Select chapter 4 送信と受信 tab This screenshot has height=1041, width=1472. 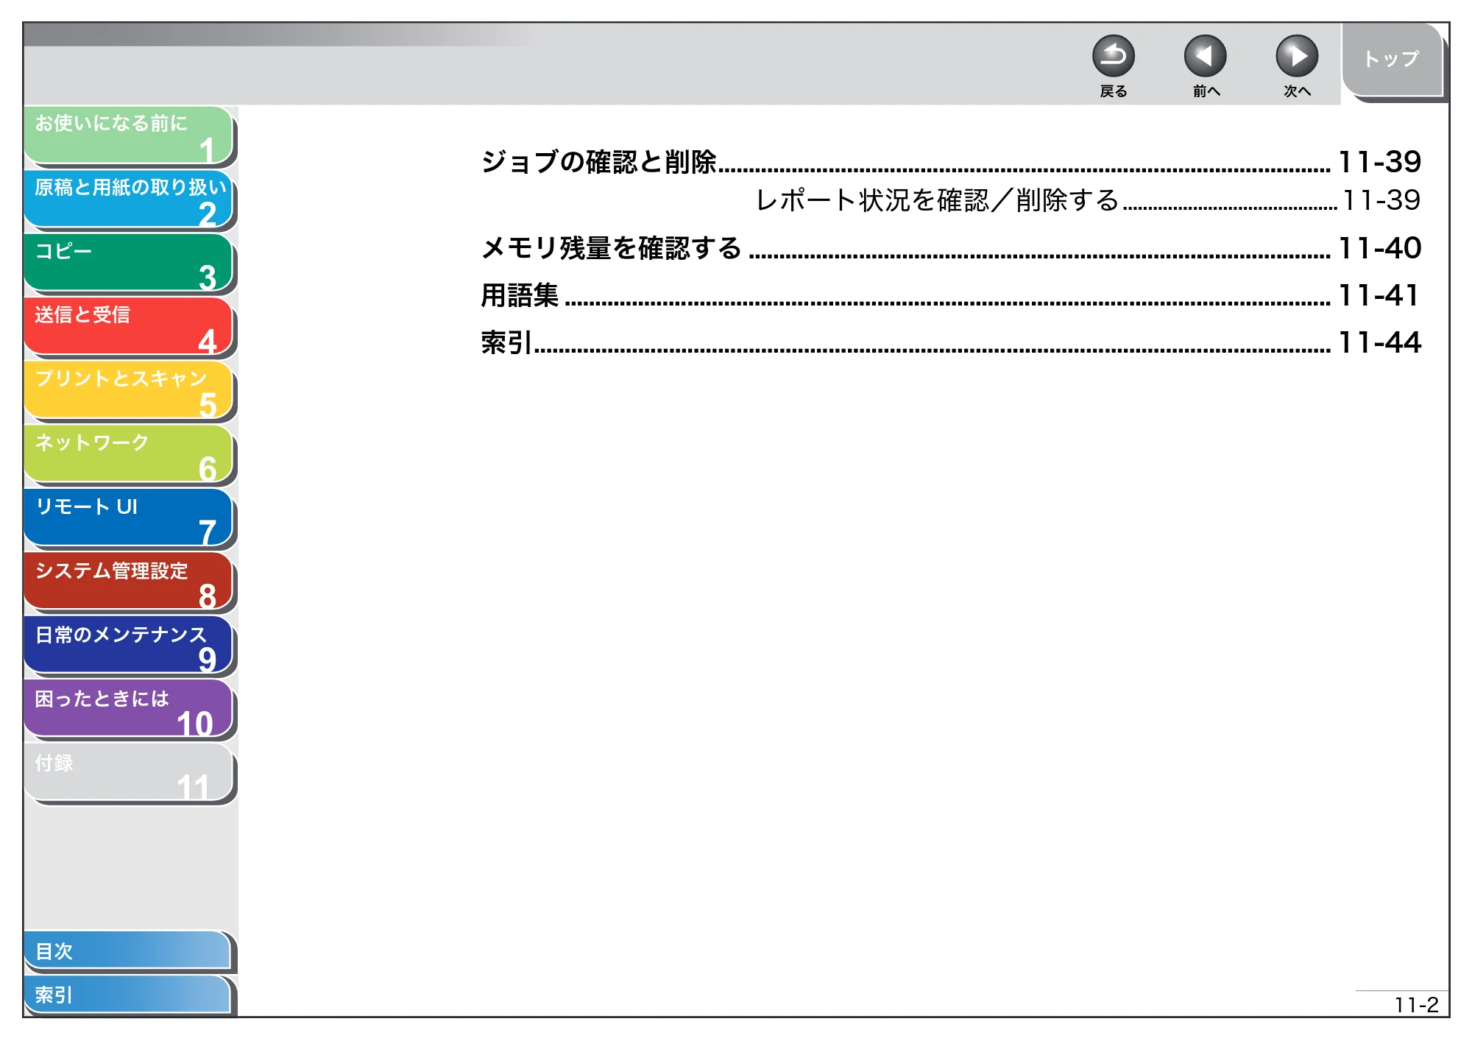[x=129, y=327]
